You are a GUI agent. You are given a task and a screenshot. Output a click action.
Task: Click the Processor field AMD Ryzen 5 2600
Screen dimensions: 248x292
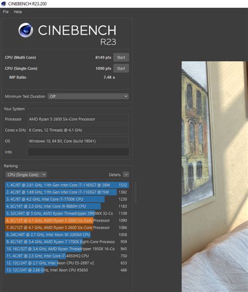click(78, 119)
